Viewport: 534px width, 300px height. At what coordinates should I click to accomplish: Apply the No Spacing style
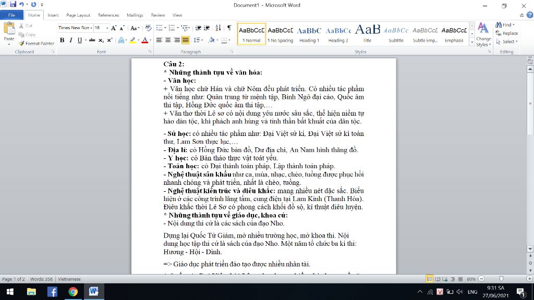(280, 34)
